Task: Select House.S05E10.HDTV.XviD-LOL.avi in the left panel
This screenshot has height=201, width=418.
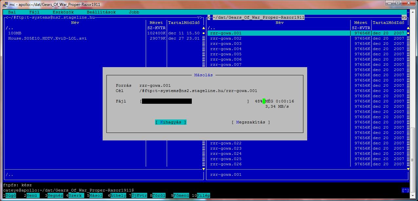Action: (x=48, y=38)
